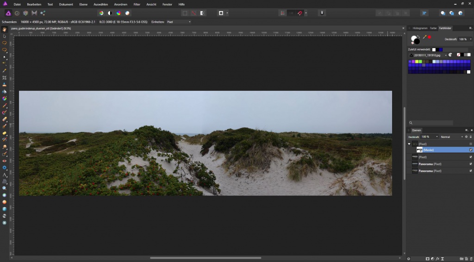Select the Gradient tool

(5, 99)
